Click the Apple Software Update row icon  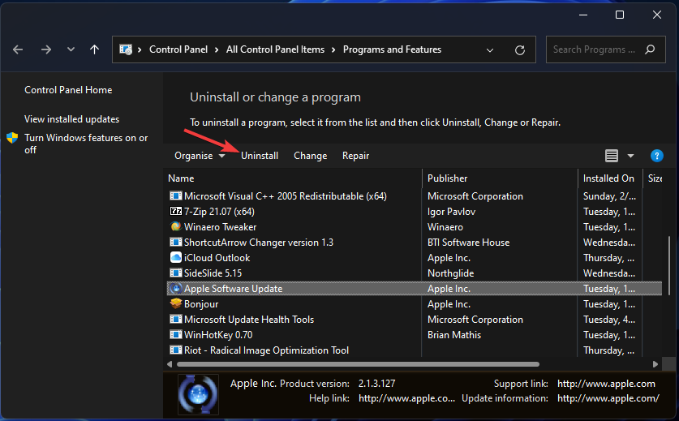[175, 289]
